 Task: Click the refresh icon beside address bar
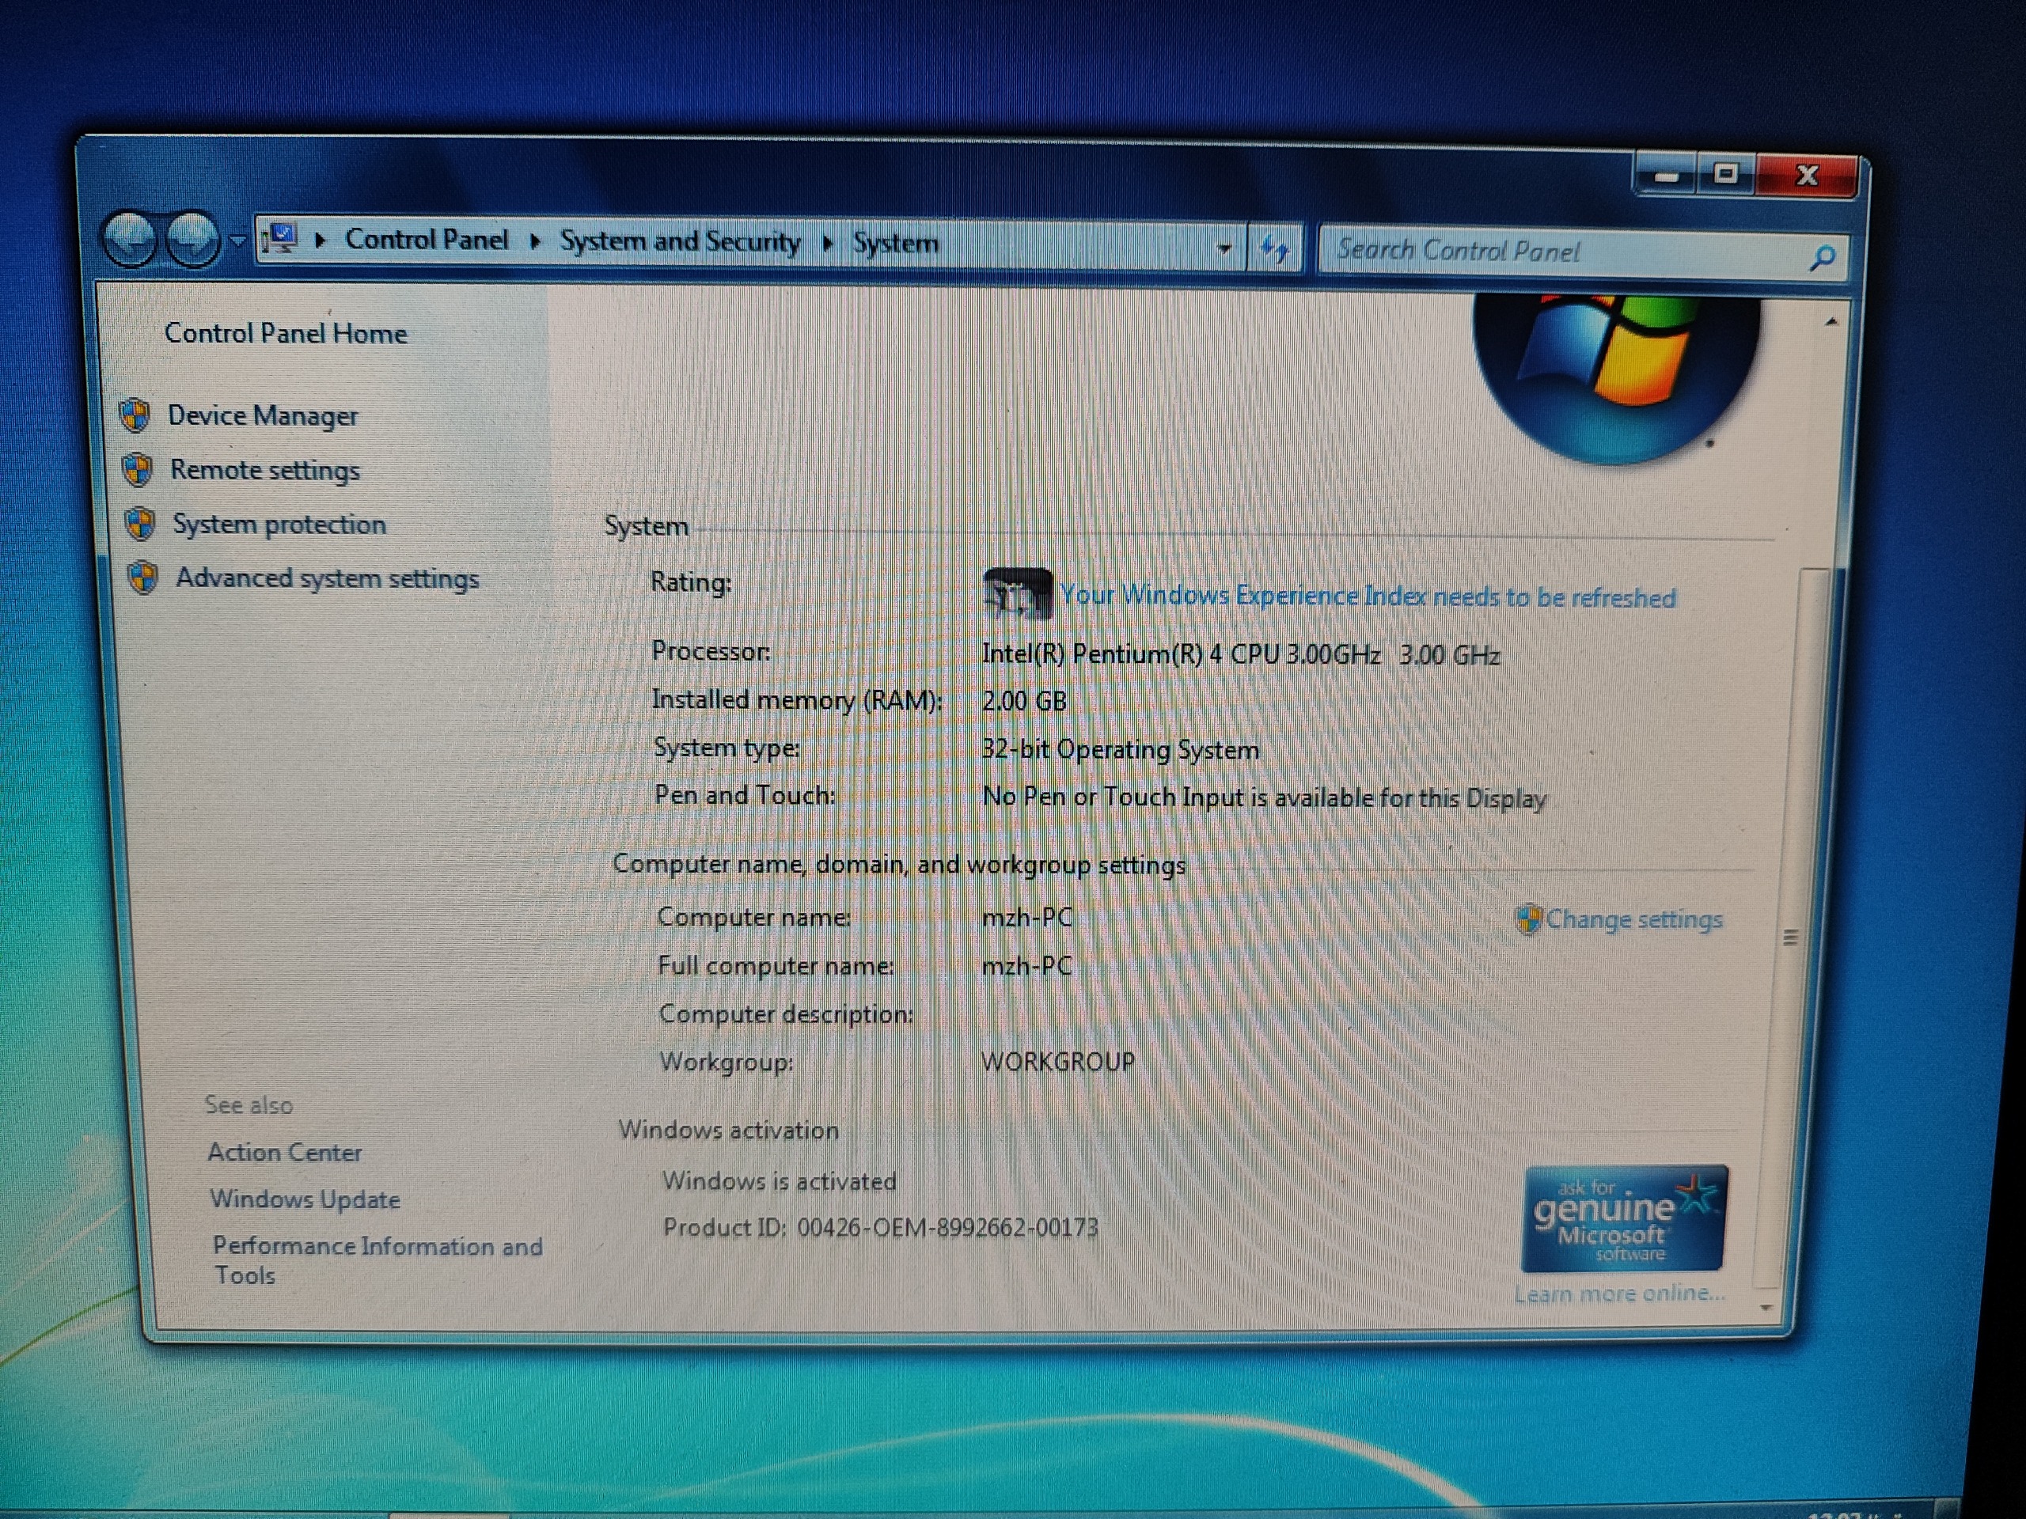pos(1275,248)
